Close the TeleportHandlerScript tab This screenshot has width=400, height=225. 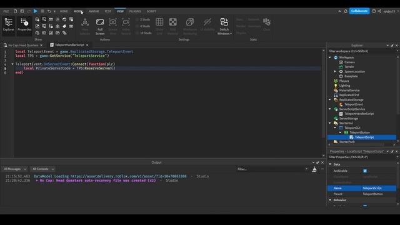click(x=87, y=45)
